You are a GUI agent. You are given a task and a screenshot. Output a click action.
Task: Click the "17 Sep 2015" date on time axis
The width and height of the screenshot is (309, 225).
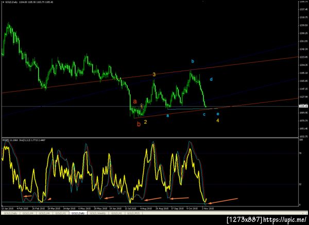pos(177,209)
